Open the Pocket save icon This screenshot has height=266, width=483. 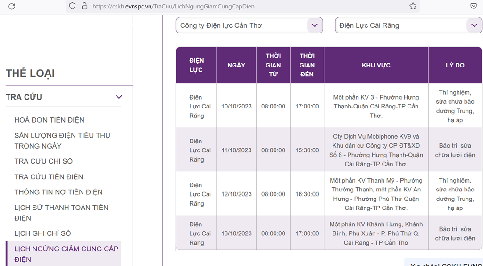[x=474, y=6]
